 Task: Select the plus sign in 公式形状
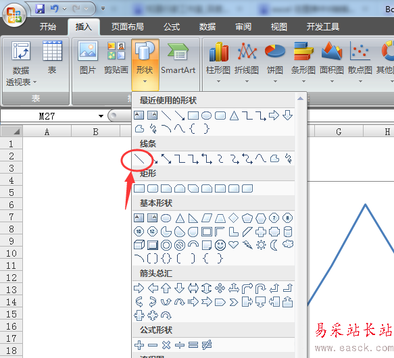[x=139, y=345]
